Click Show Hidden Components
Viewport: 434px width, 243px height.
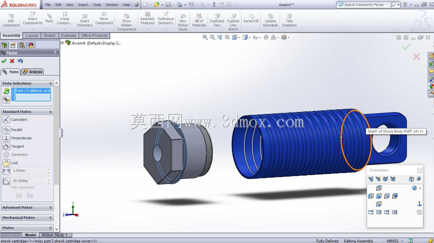coord(127,22)
